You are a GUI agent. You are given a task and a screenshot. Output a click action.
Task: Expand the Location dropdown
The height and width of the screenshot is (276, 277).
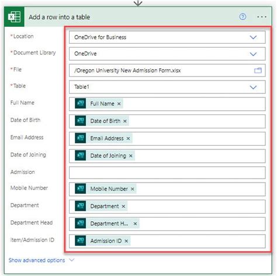click(x=253, y=37)
